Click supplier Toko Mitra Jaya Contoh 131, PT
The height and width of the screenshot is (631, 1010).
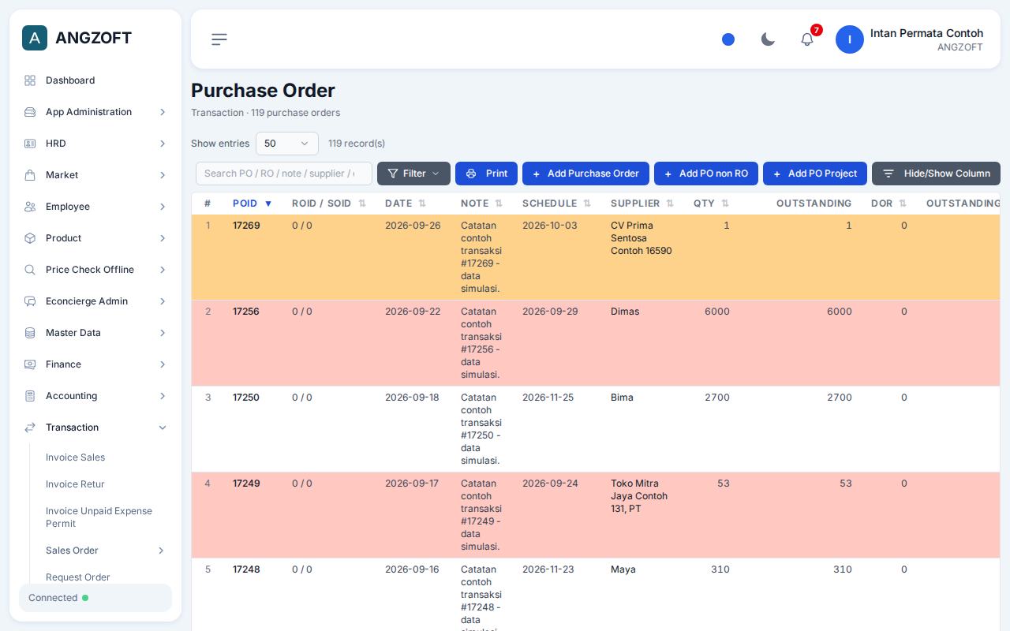point(639,496)
